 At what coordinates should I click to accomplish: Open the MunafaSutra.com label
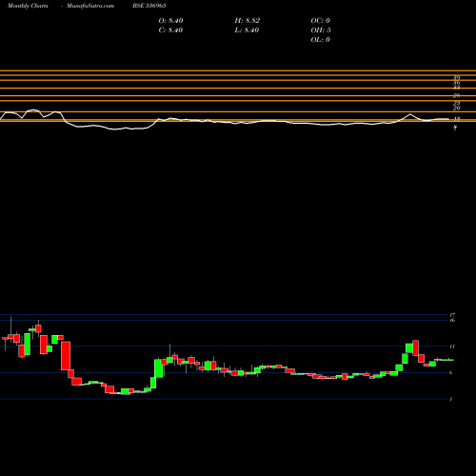pos(90,6)
